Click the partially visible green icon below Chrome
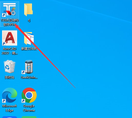The height and width of the screenshot is (118, 132). (x=29, y=117)
